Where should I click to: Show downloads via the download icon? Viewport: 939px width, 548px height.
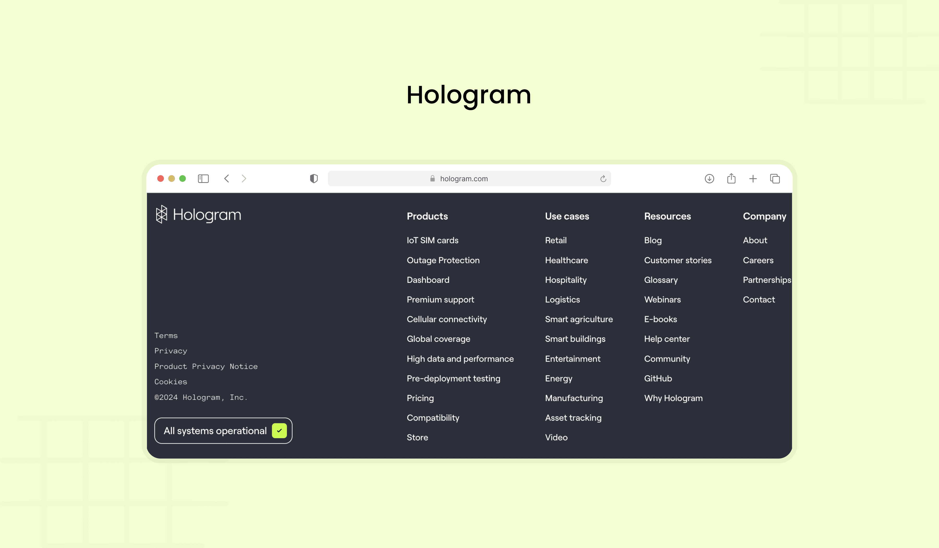(x=709, y=178)
